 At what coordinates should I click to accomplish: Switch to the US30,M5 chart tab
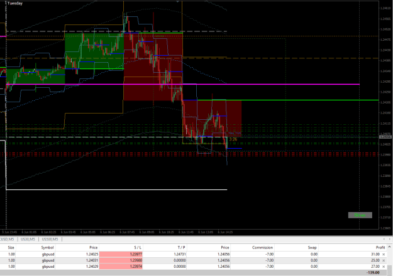point(28,239)
